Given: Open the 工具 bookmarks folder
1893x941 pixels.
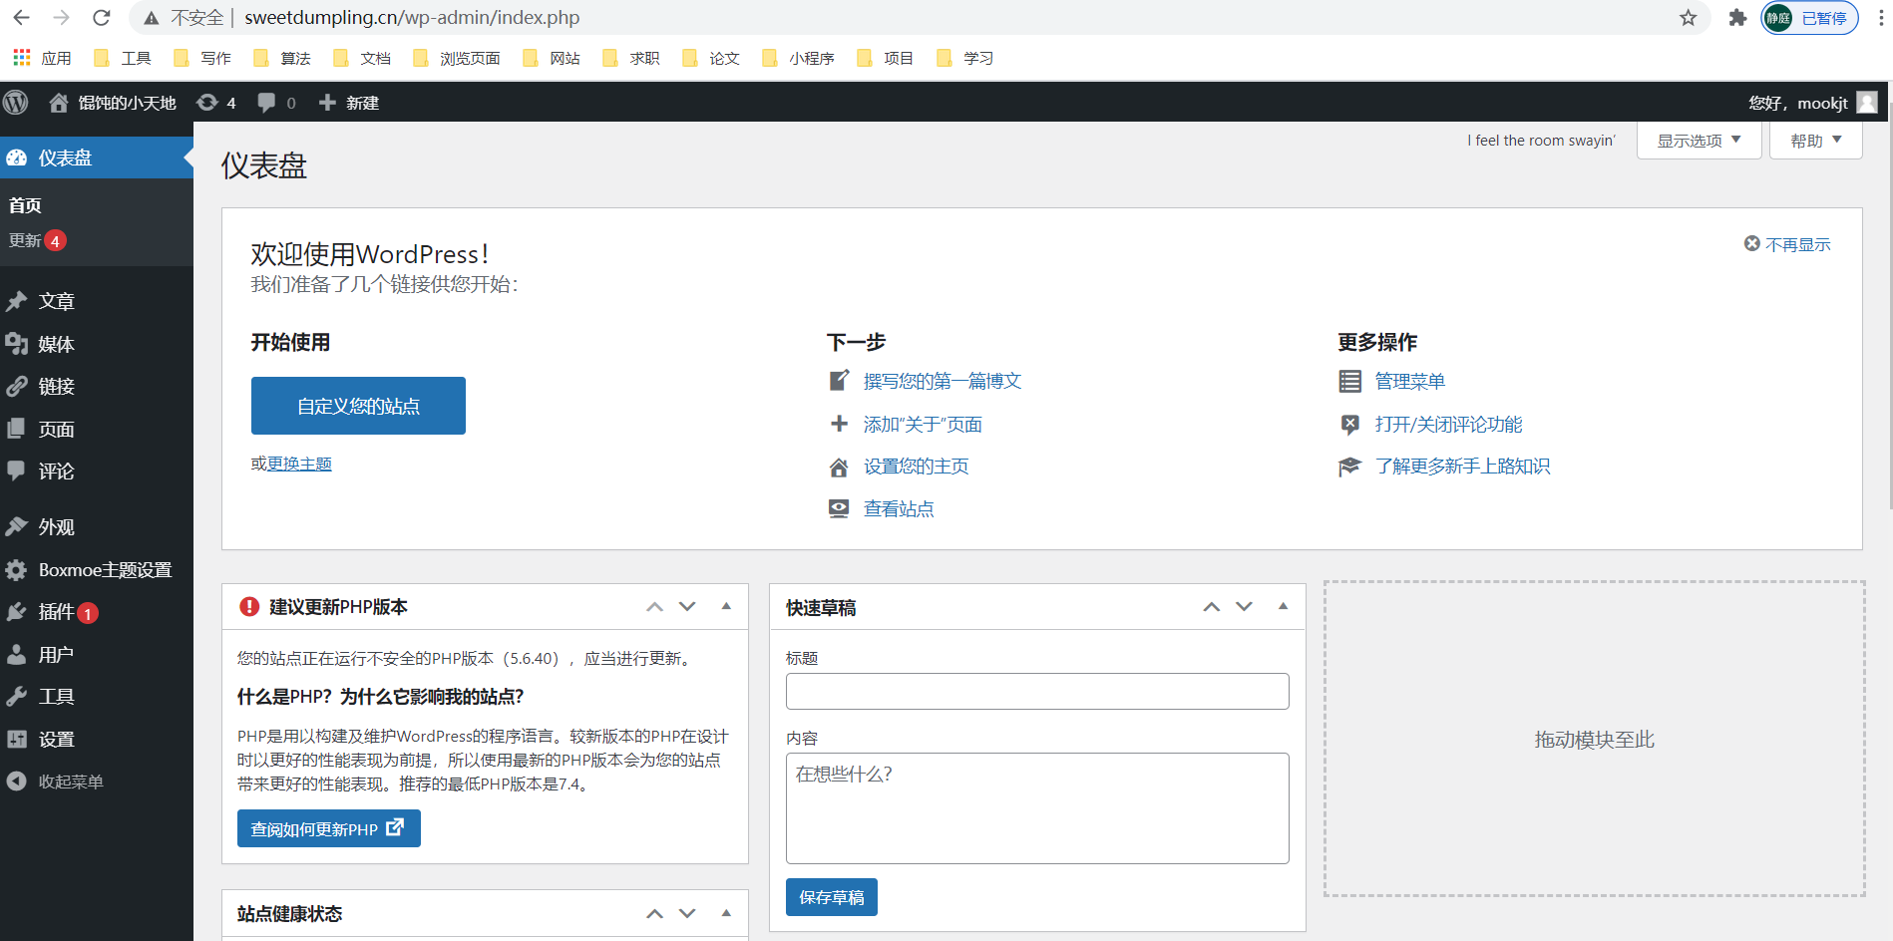Looking at the screenshot, I should pyautogui.click(x=122, y=58).
